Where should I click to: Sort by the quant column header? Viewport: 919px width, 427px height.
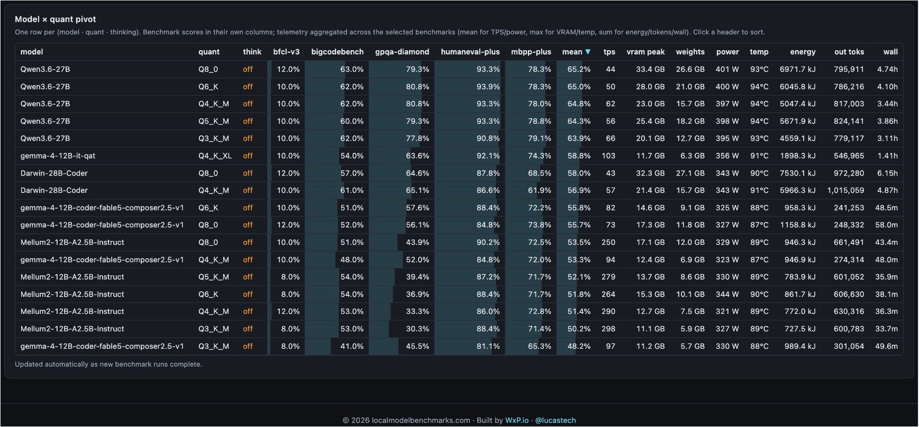point(209,52)
